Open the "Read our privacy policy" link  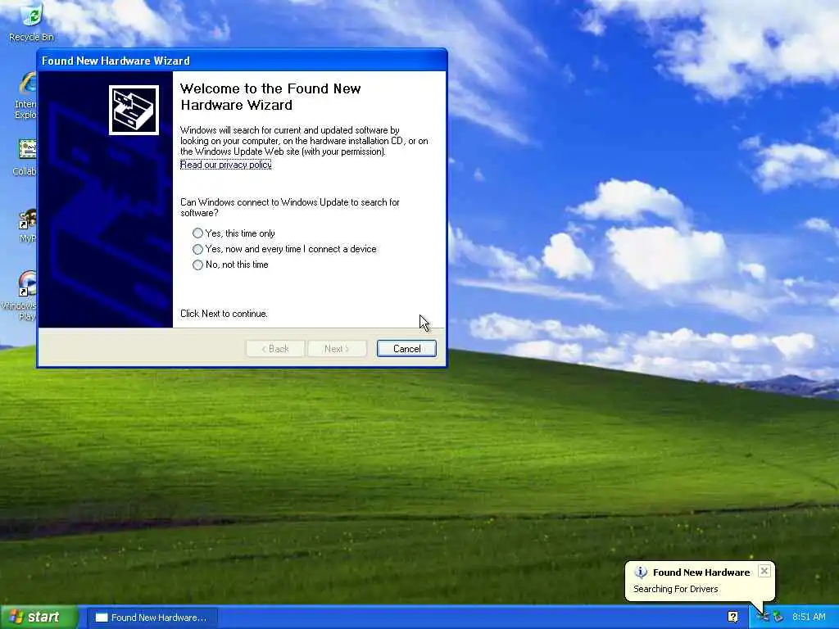[x=226, y=165]
